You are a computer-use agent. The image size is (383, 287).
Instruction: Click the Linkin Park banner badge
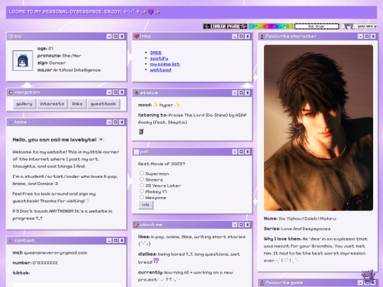coord(225,26)
